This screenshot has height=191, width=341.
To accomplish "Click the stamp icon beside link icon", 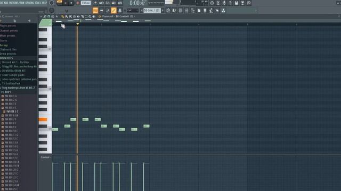I will click(x=120, y=11).
